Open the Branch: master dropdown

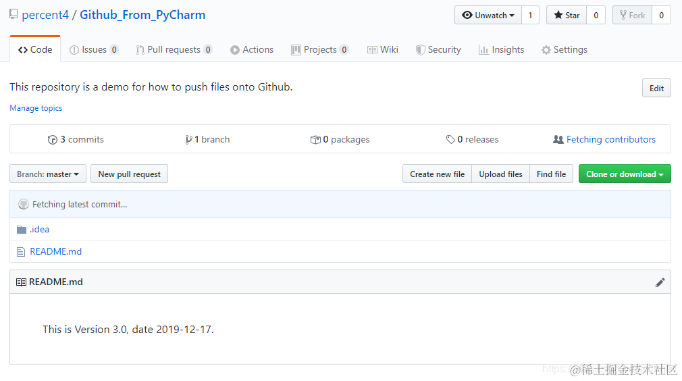click(x=48, y=174)
